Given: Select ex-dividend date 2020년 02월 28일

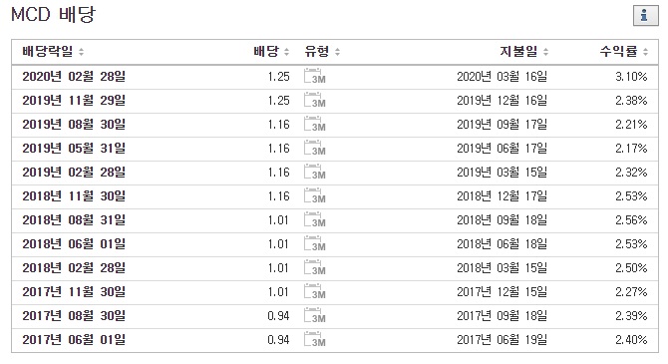Looking at the screenshot, I should click(74, 77).
